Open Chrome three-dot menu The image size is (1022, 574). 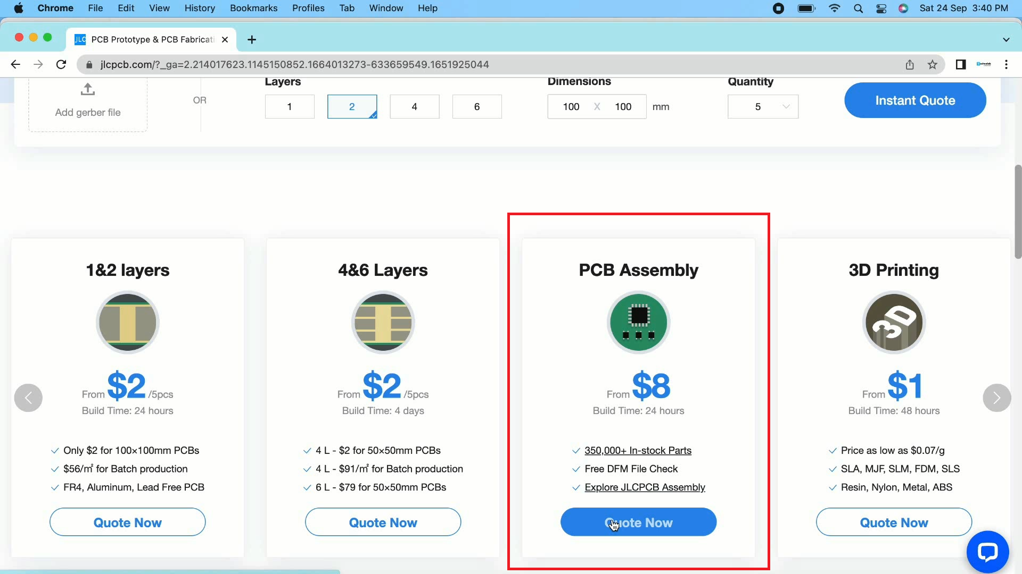1006,64
